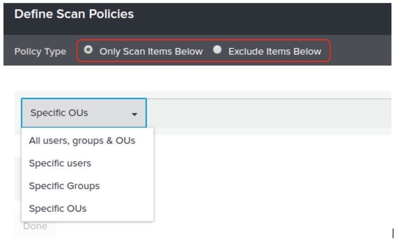This screenshot has height=241, width=408.
Task: Click the Policy Type label
Action: 40,51
